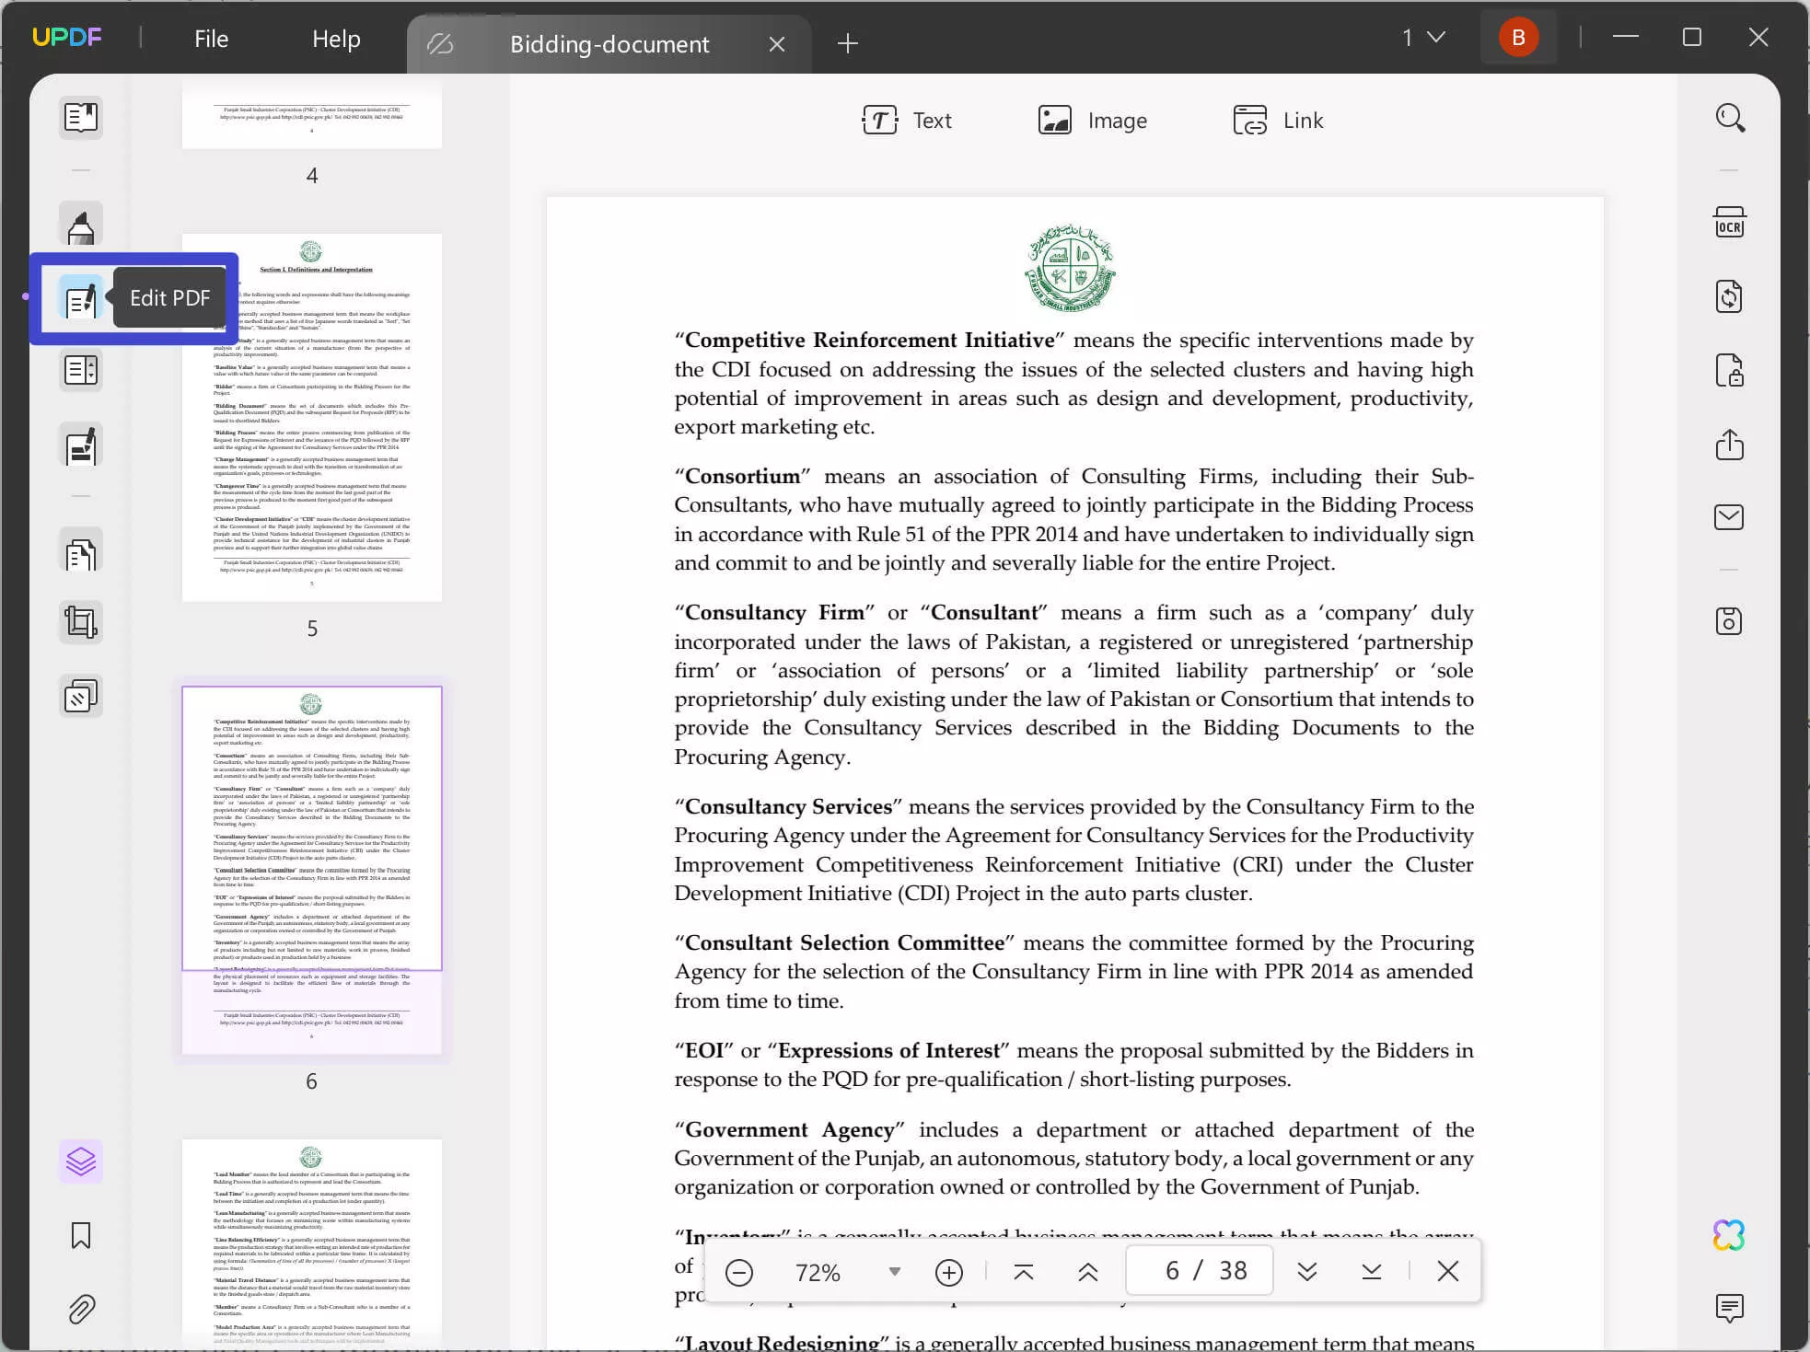
Task: Click the Convert PDF icon
Action: tap(1732, 297)
